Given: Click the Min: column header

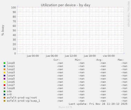Looking at the screenshot, I should [78, 60].
